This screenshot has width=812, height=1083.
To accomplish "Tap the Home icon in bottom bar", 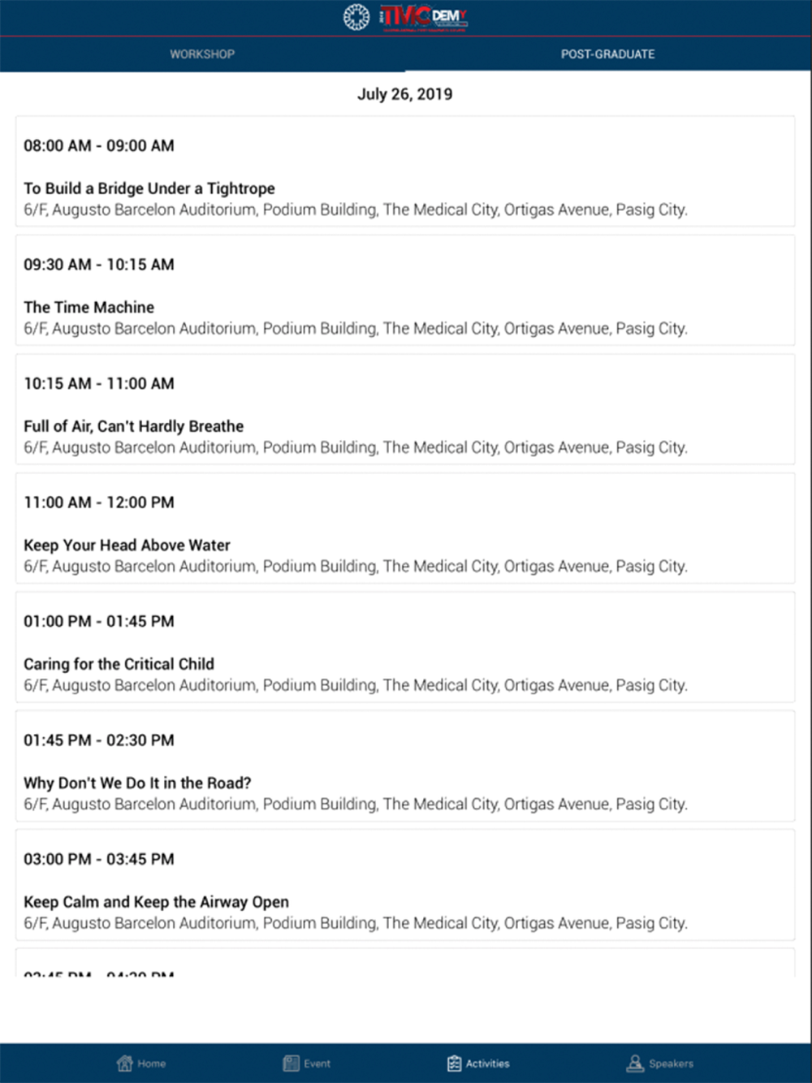I will [125, 1064].
